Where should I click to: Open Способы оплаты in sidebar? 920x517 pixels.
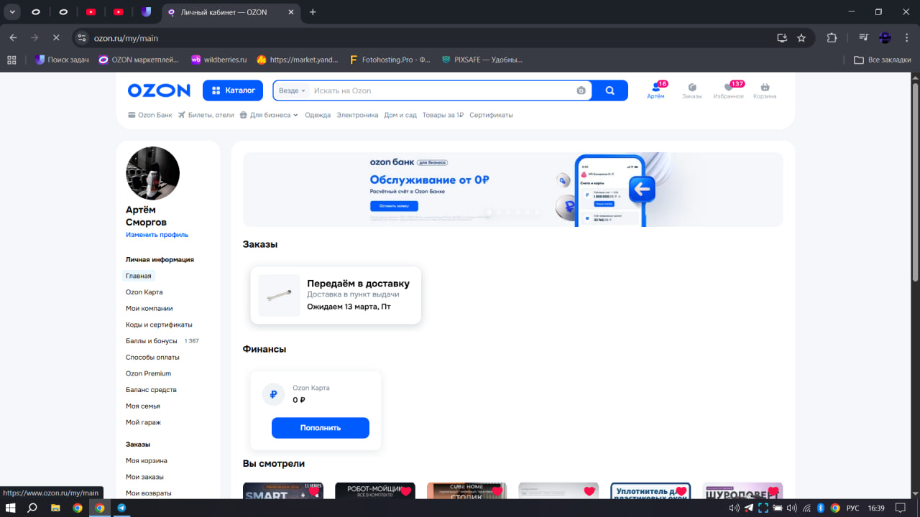(x=152, y=357)
